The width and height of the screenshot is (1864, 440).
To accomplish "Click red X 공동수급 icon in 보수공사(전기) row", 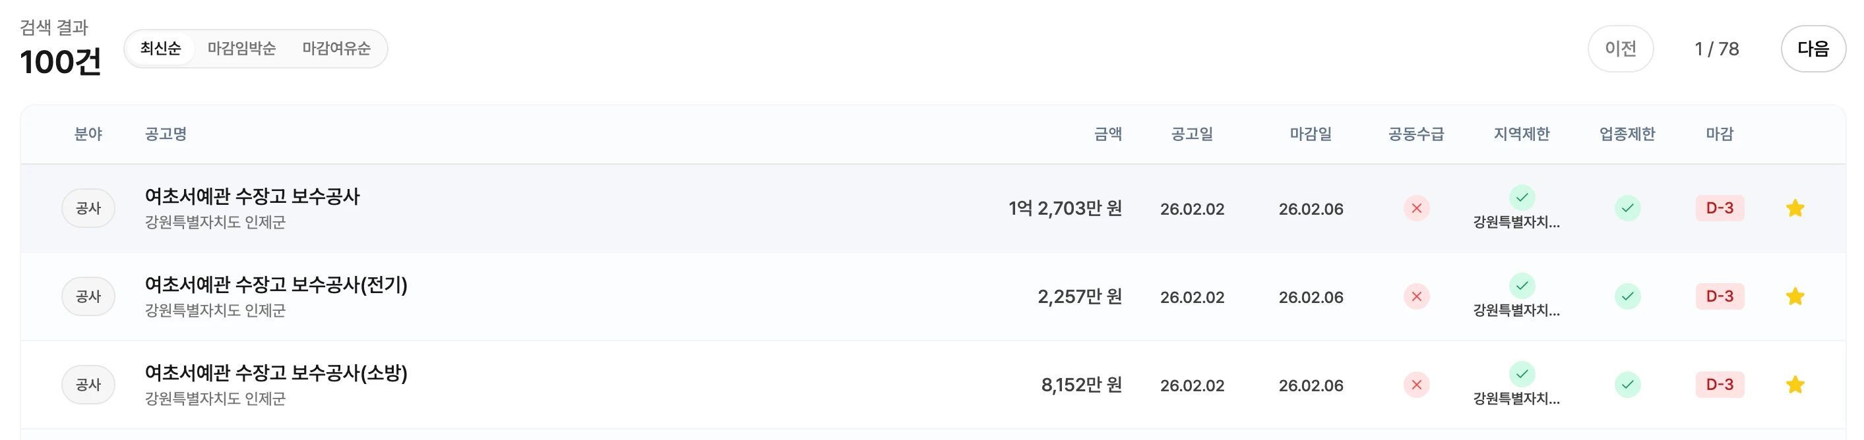I will coord(1416,297).
